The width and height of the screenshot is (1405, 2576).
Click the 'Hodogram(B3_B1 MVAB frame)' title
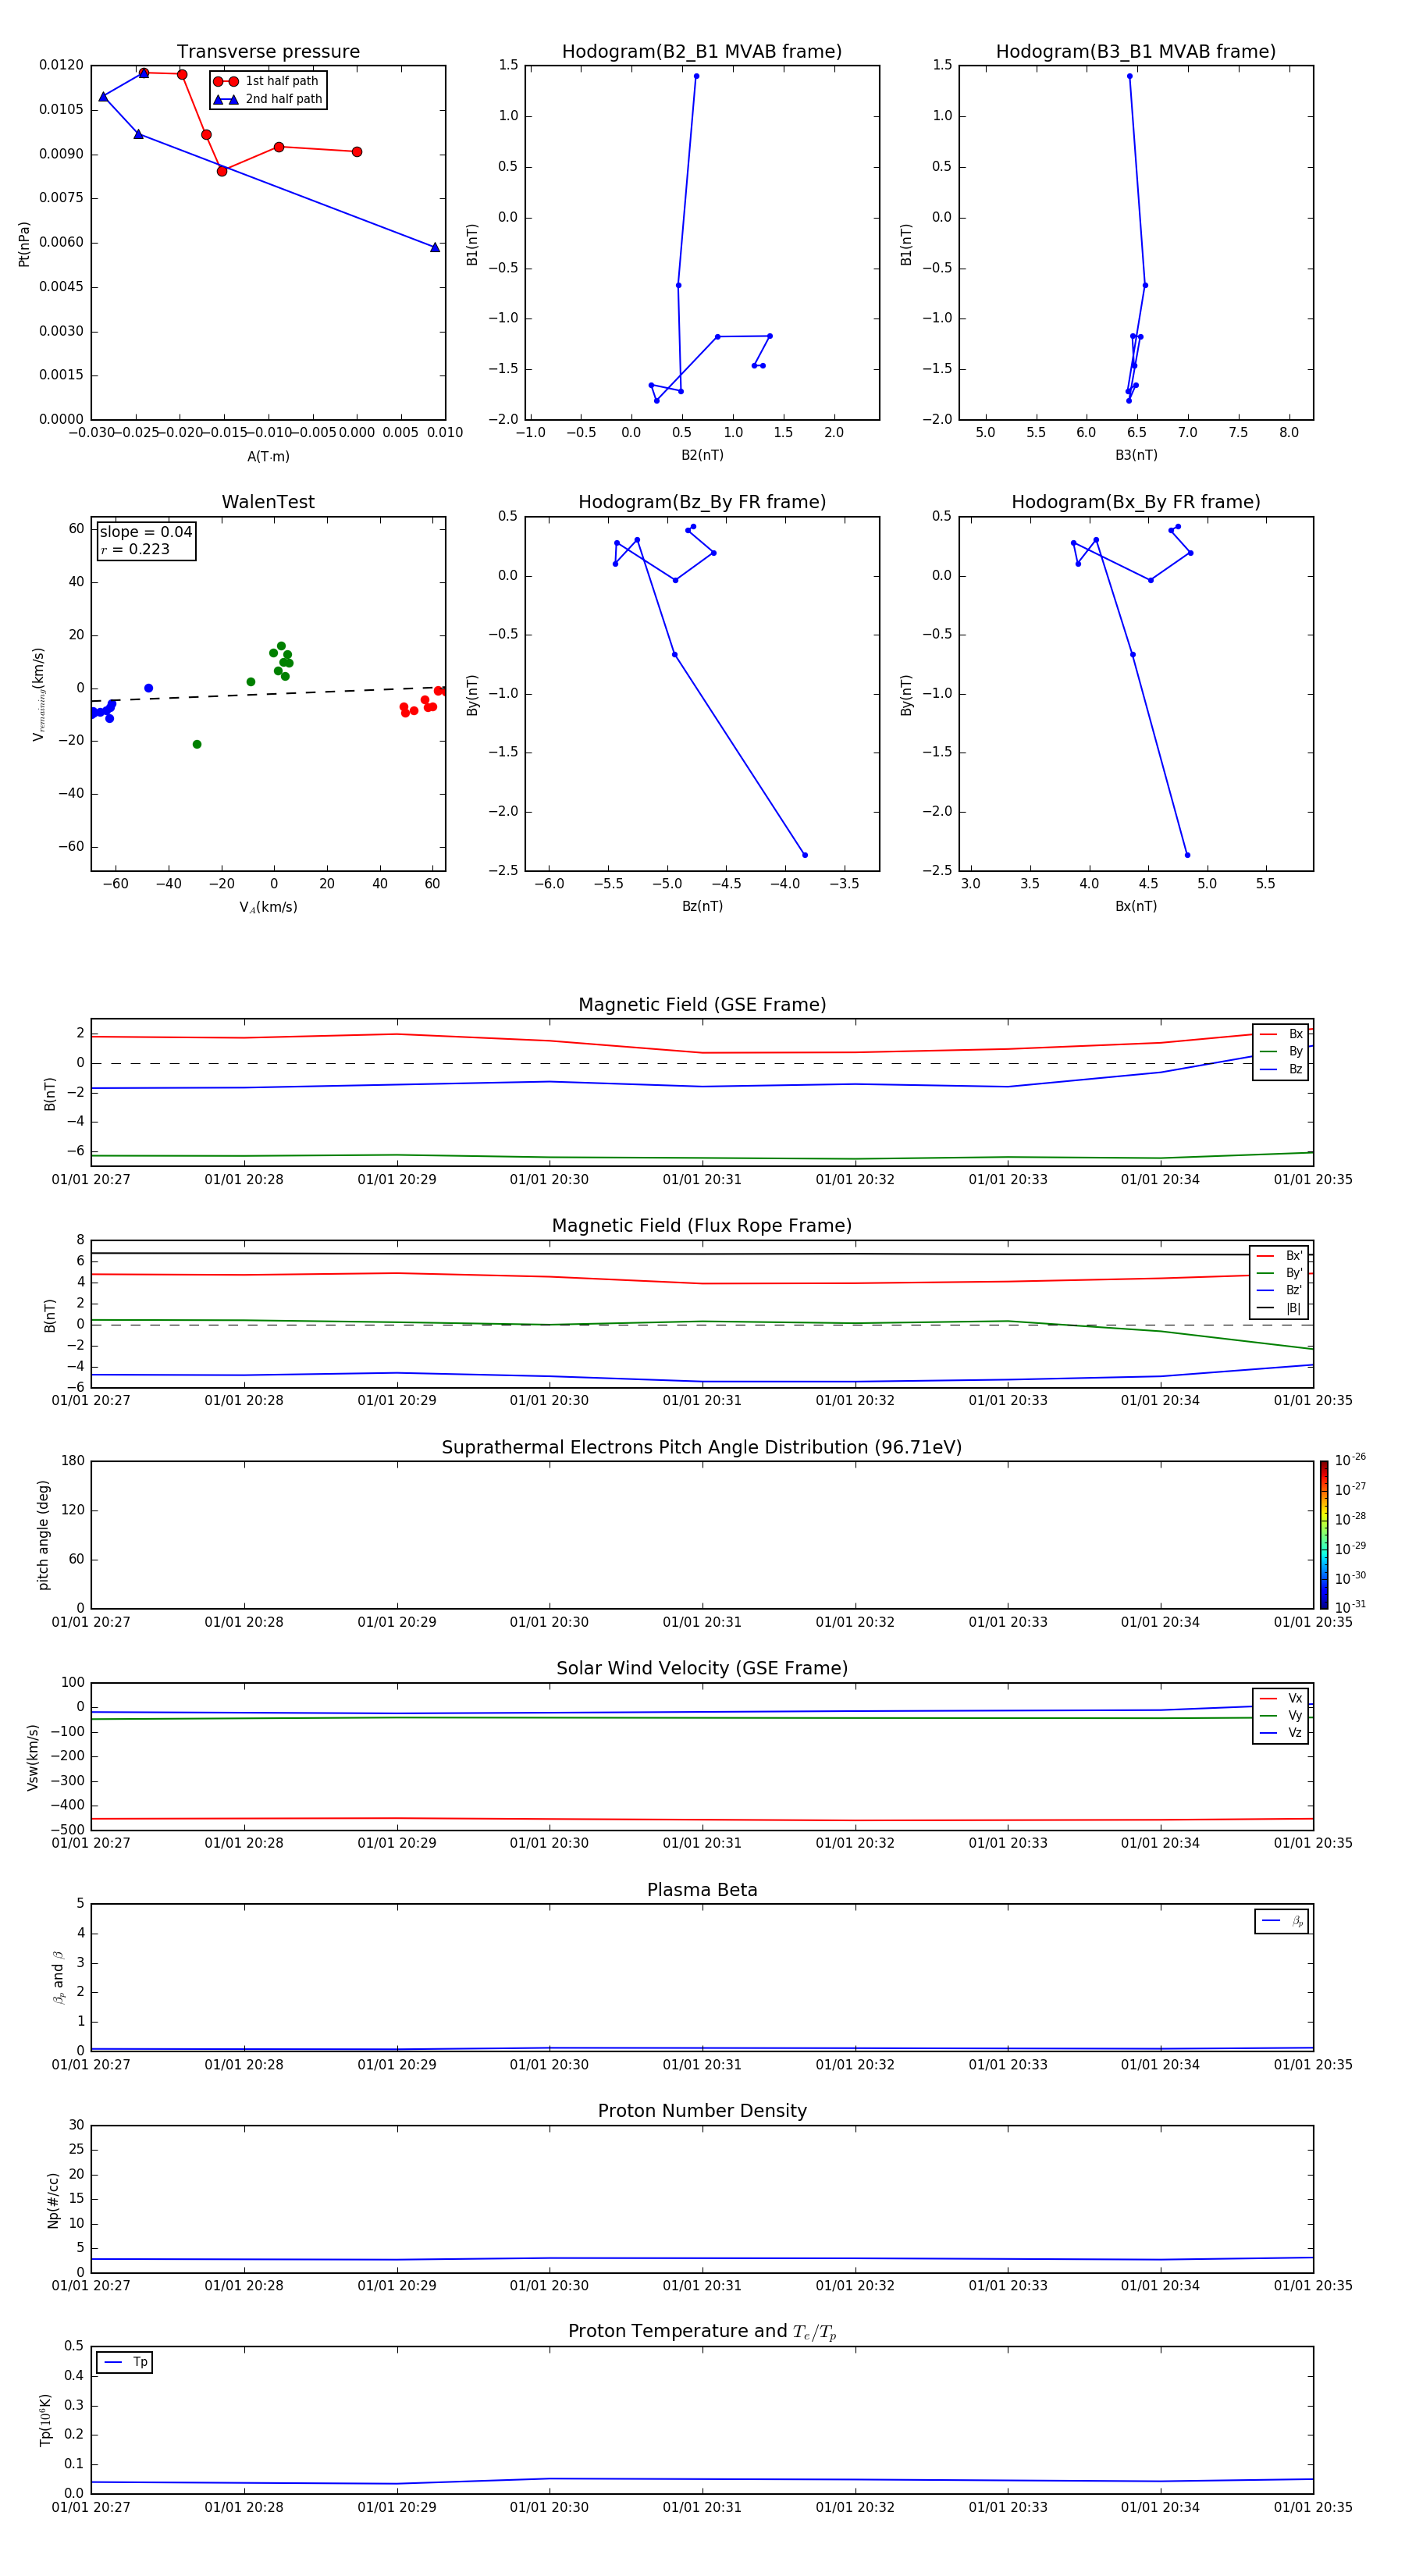click(x=1136, y=52)
